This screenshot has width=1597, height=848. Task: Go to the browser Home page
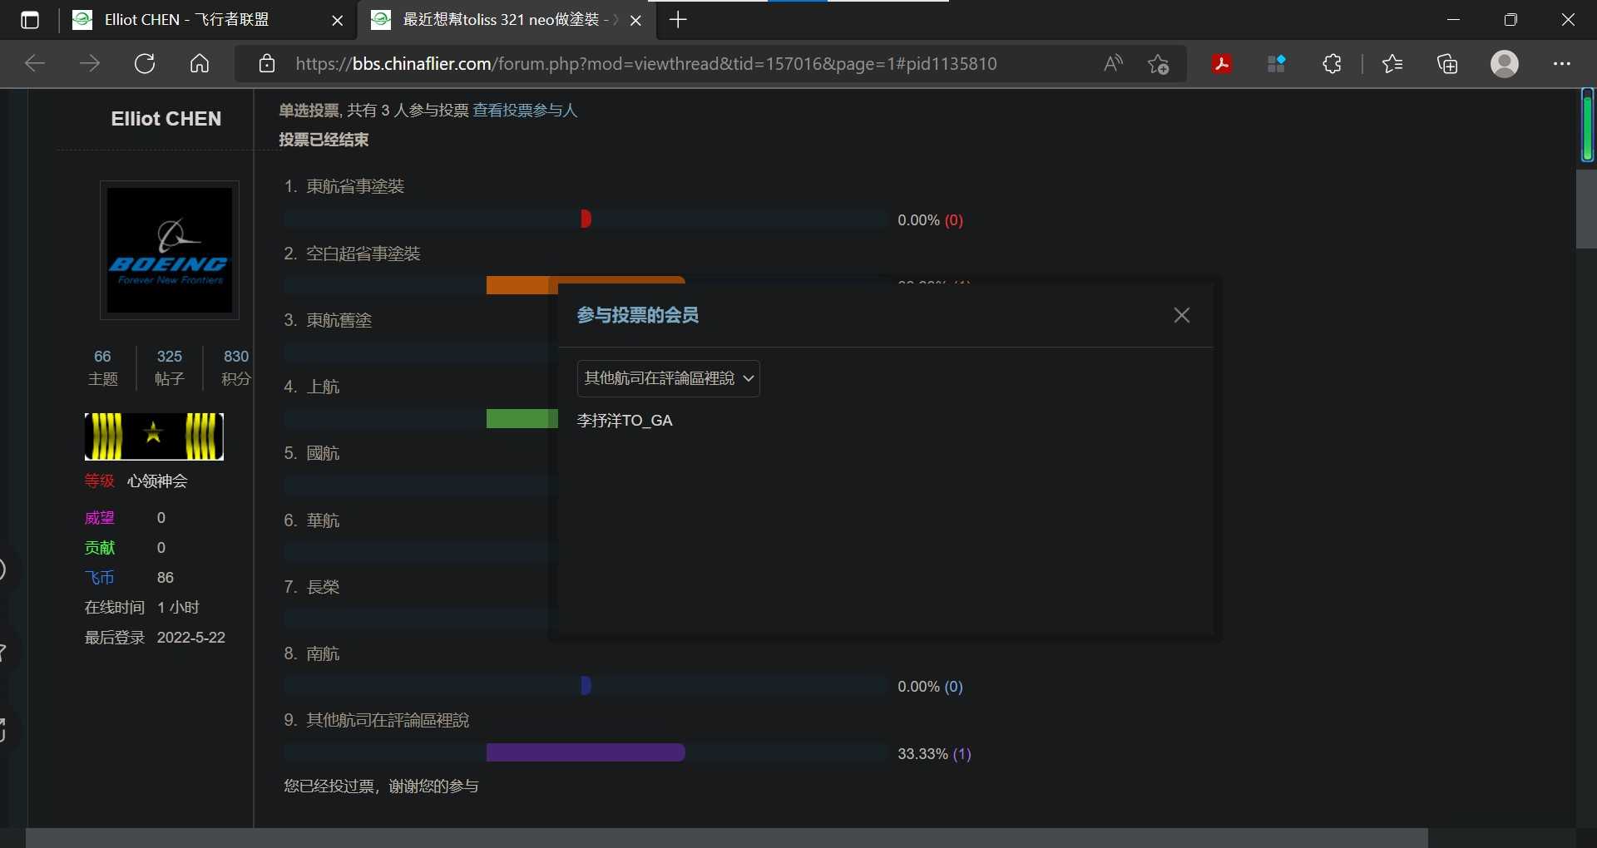tap(200, 64)
